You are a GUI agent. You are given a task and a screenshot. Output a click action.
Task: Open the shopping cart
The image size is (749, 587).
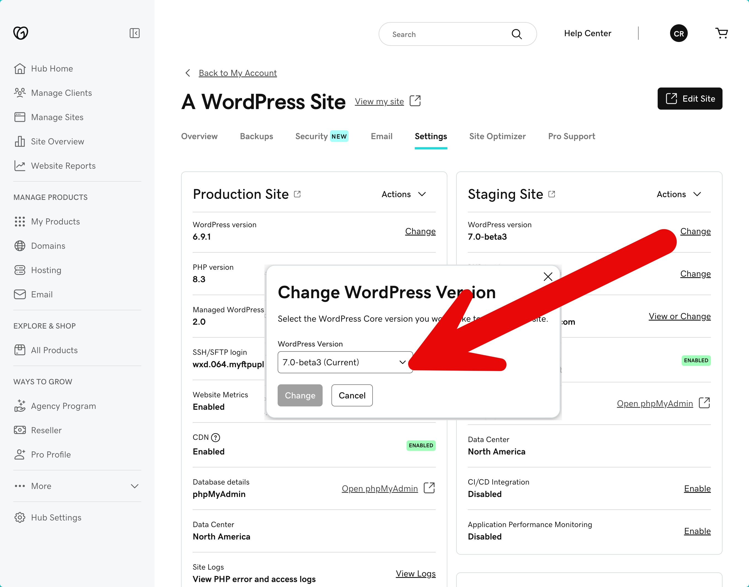point(721,33)
